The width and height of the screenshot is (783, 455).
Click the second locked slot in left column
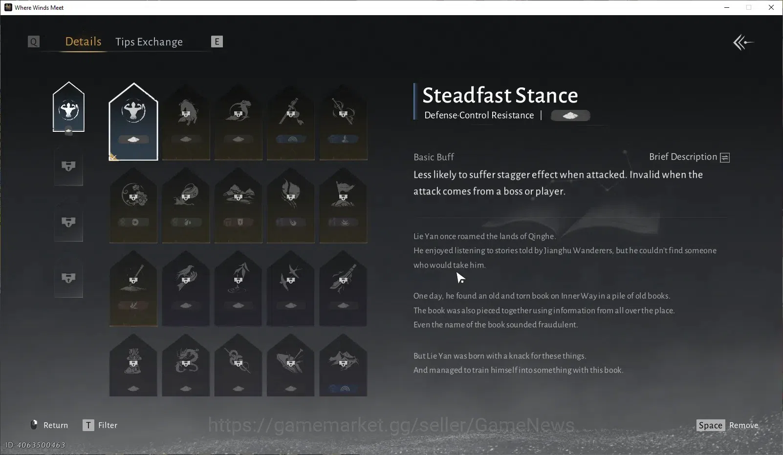(68, 166)
